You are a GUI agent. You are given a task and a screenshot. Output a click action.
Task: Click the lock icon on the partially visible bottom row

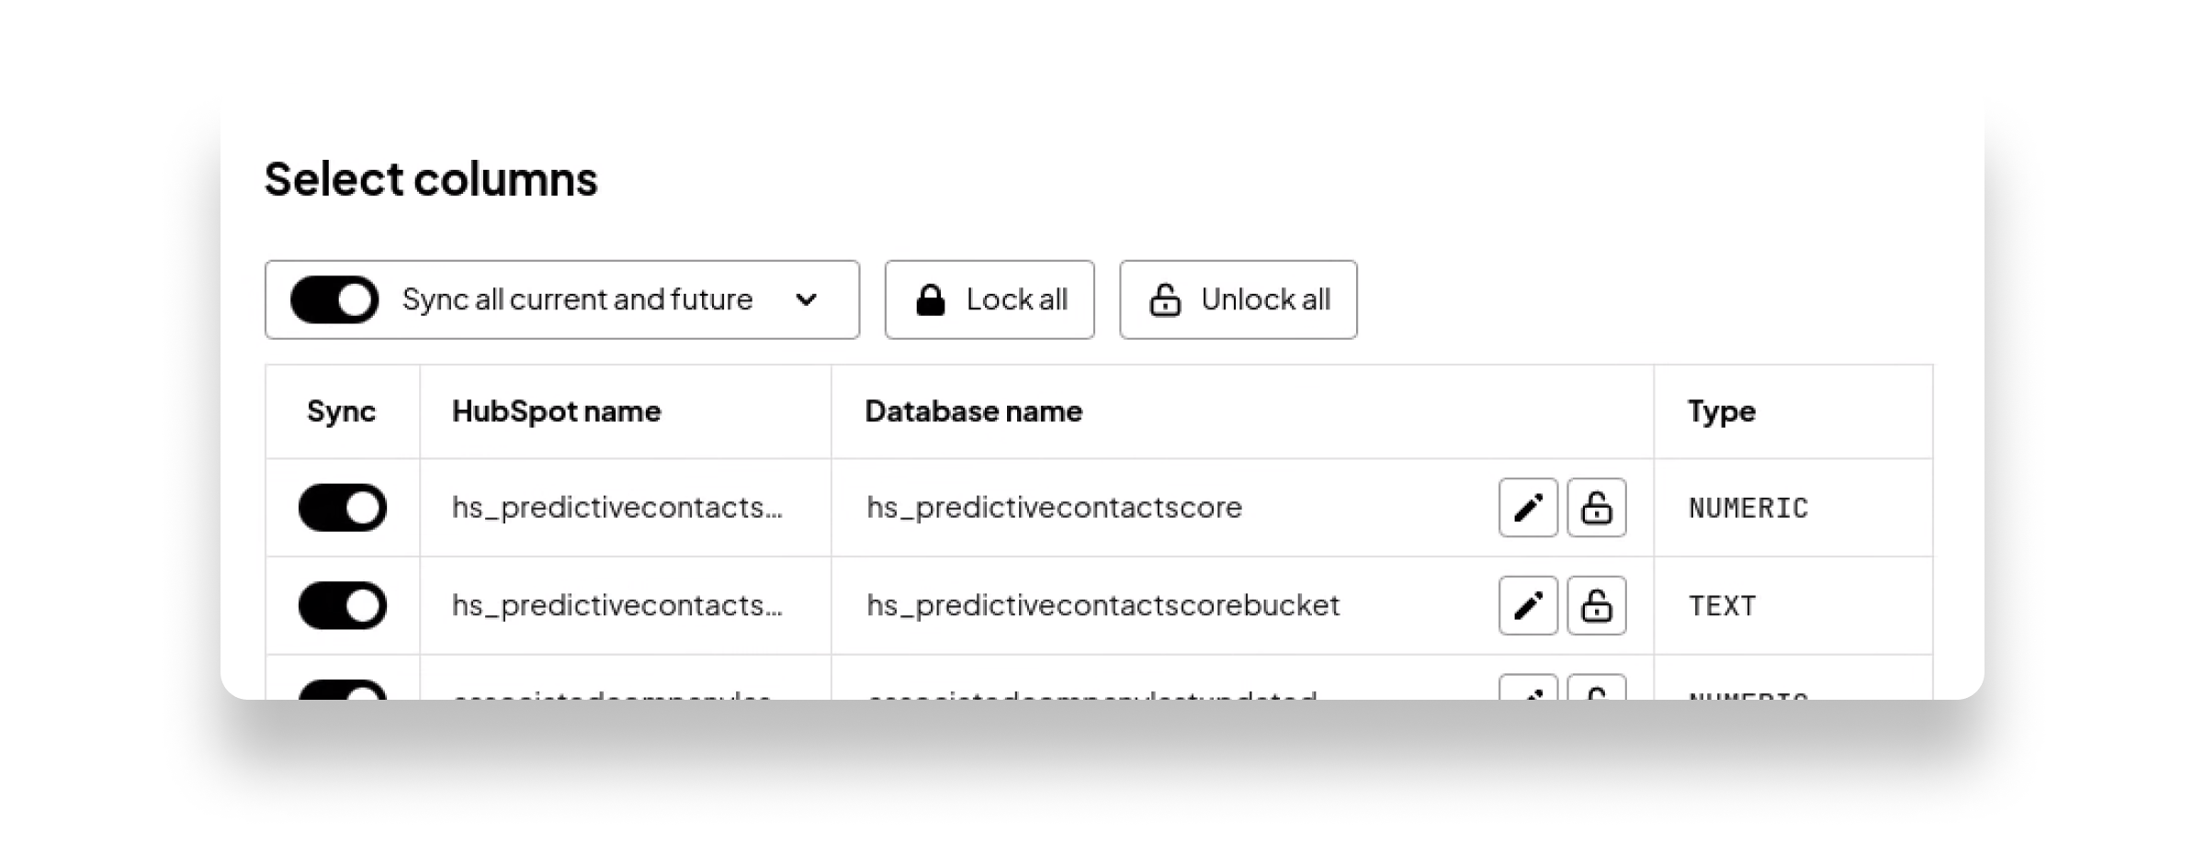(1597, 693)
